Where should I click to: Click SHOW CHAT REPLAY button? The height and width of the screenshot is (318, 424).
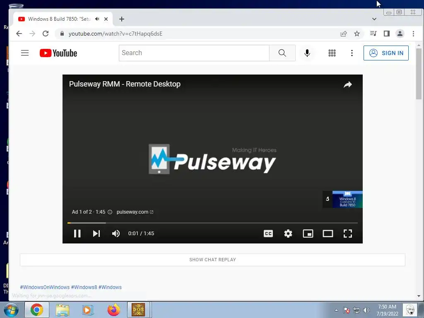tap(212, 260)
